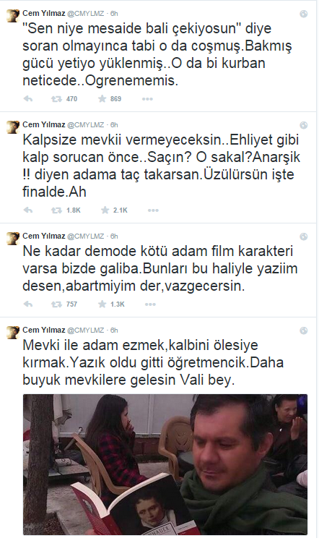The image size is (319, 546).
Task: Retweet the tweet showing 1.8K retweets
Action: pyautogui.click(x=56, y=210)
